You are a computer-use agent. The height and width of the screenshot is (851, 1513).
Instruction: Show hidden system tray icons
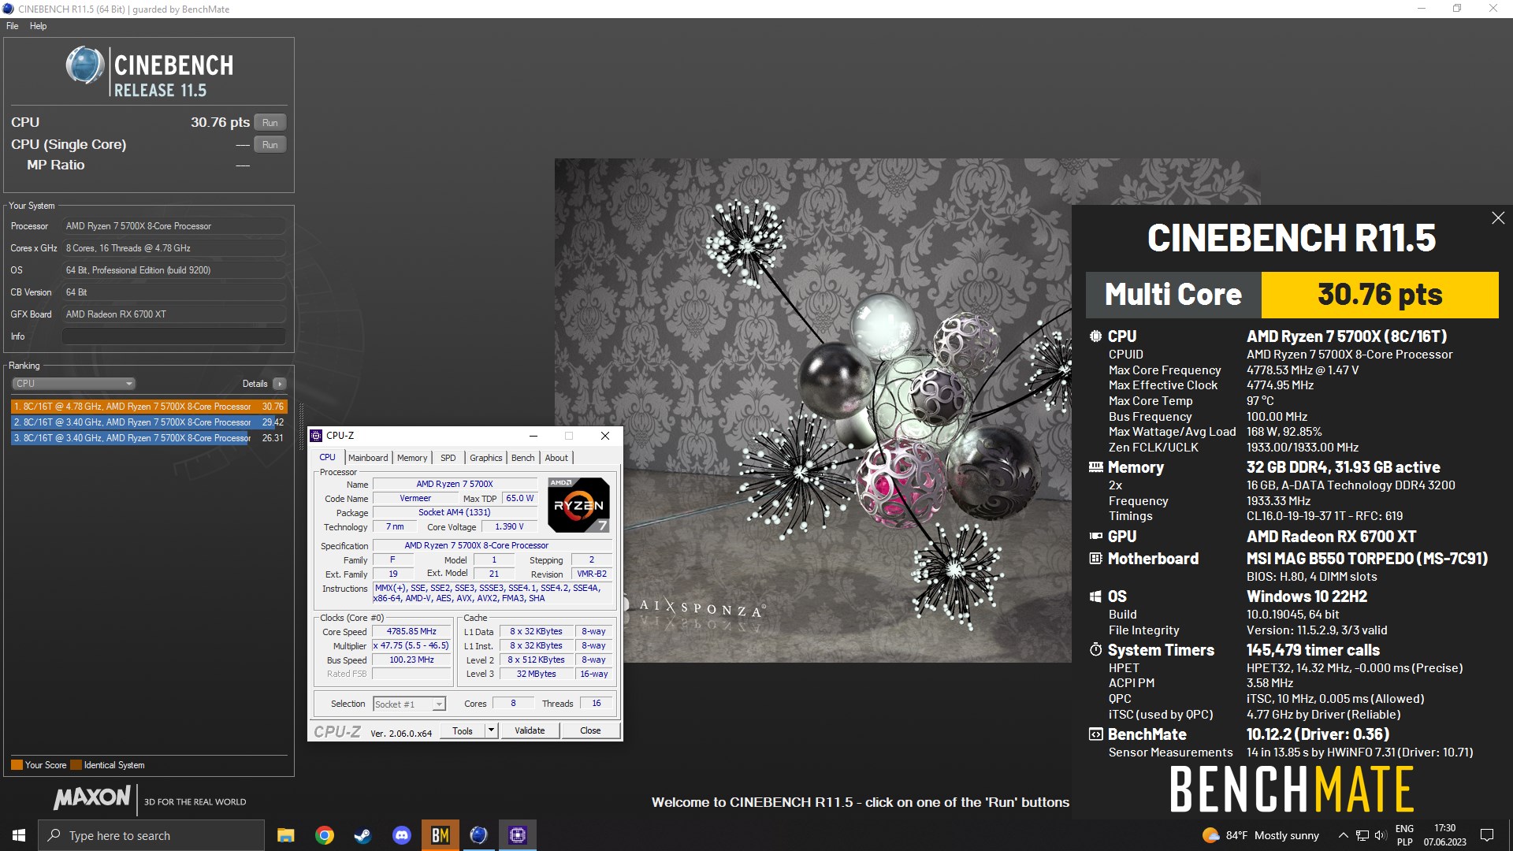click(x=1343, y=835)
